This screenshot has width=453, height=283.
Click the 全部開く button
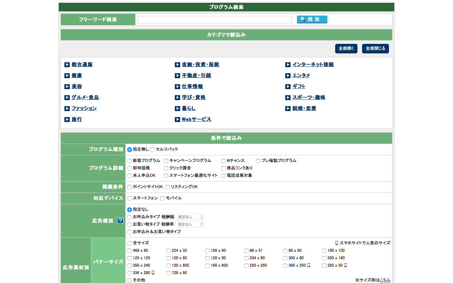coord(346,48)
